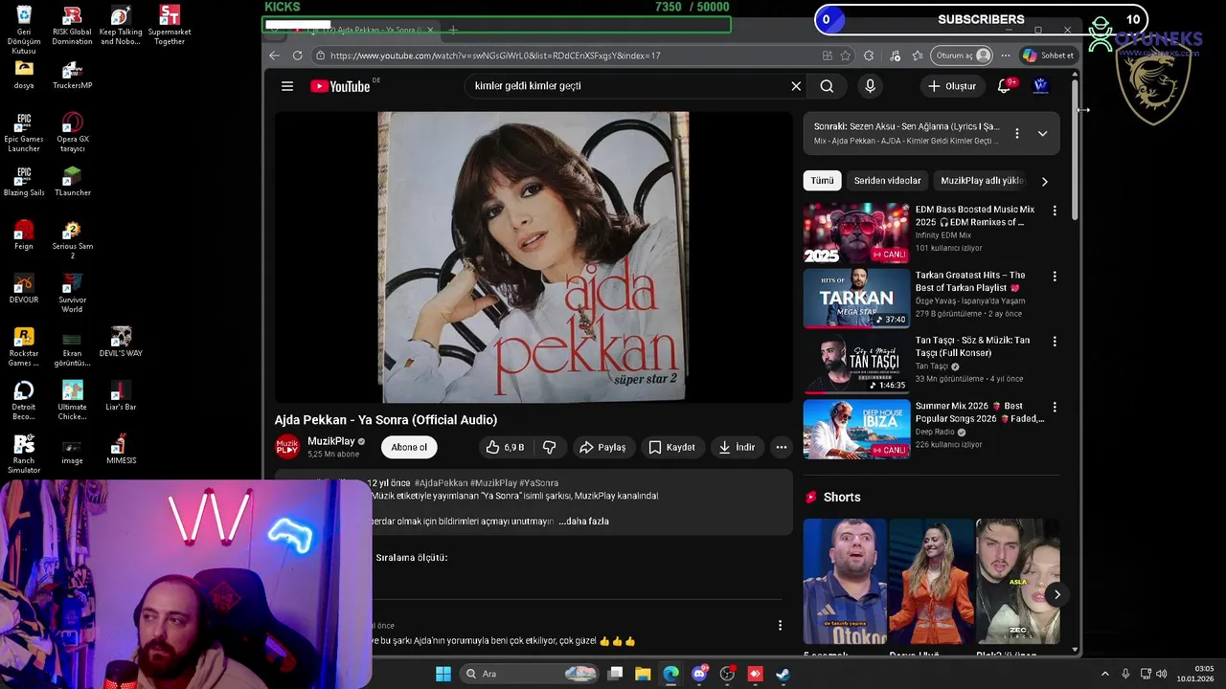Click the page's vertical scrollbar
Viewport: 1226px width, 689px height.
coord(1075,148)
